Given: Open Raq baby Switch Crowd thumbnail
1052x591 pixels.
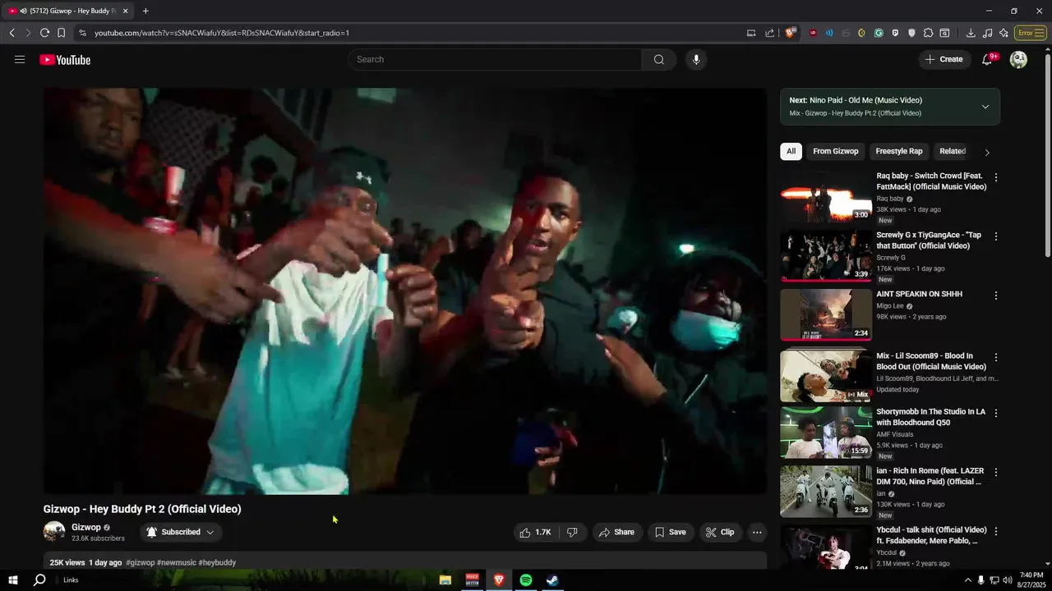Looking at the screenshot, I should click(826, 197).
